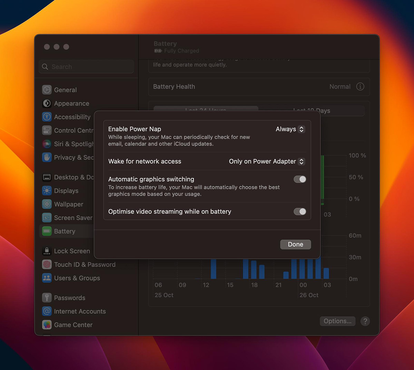The image size is (414, 370).
Task: Select the Internet Accounts label
Action: [x=80, y=311]
